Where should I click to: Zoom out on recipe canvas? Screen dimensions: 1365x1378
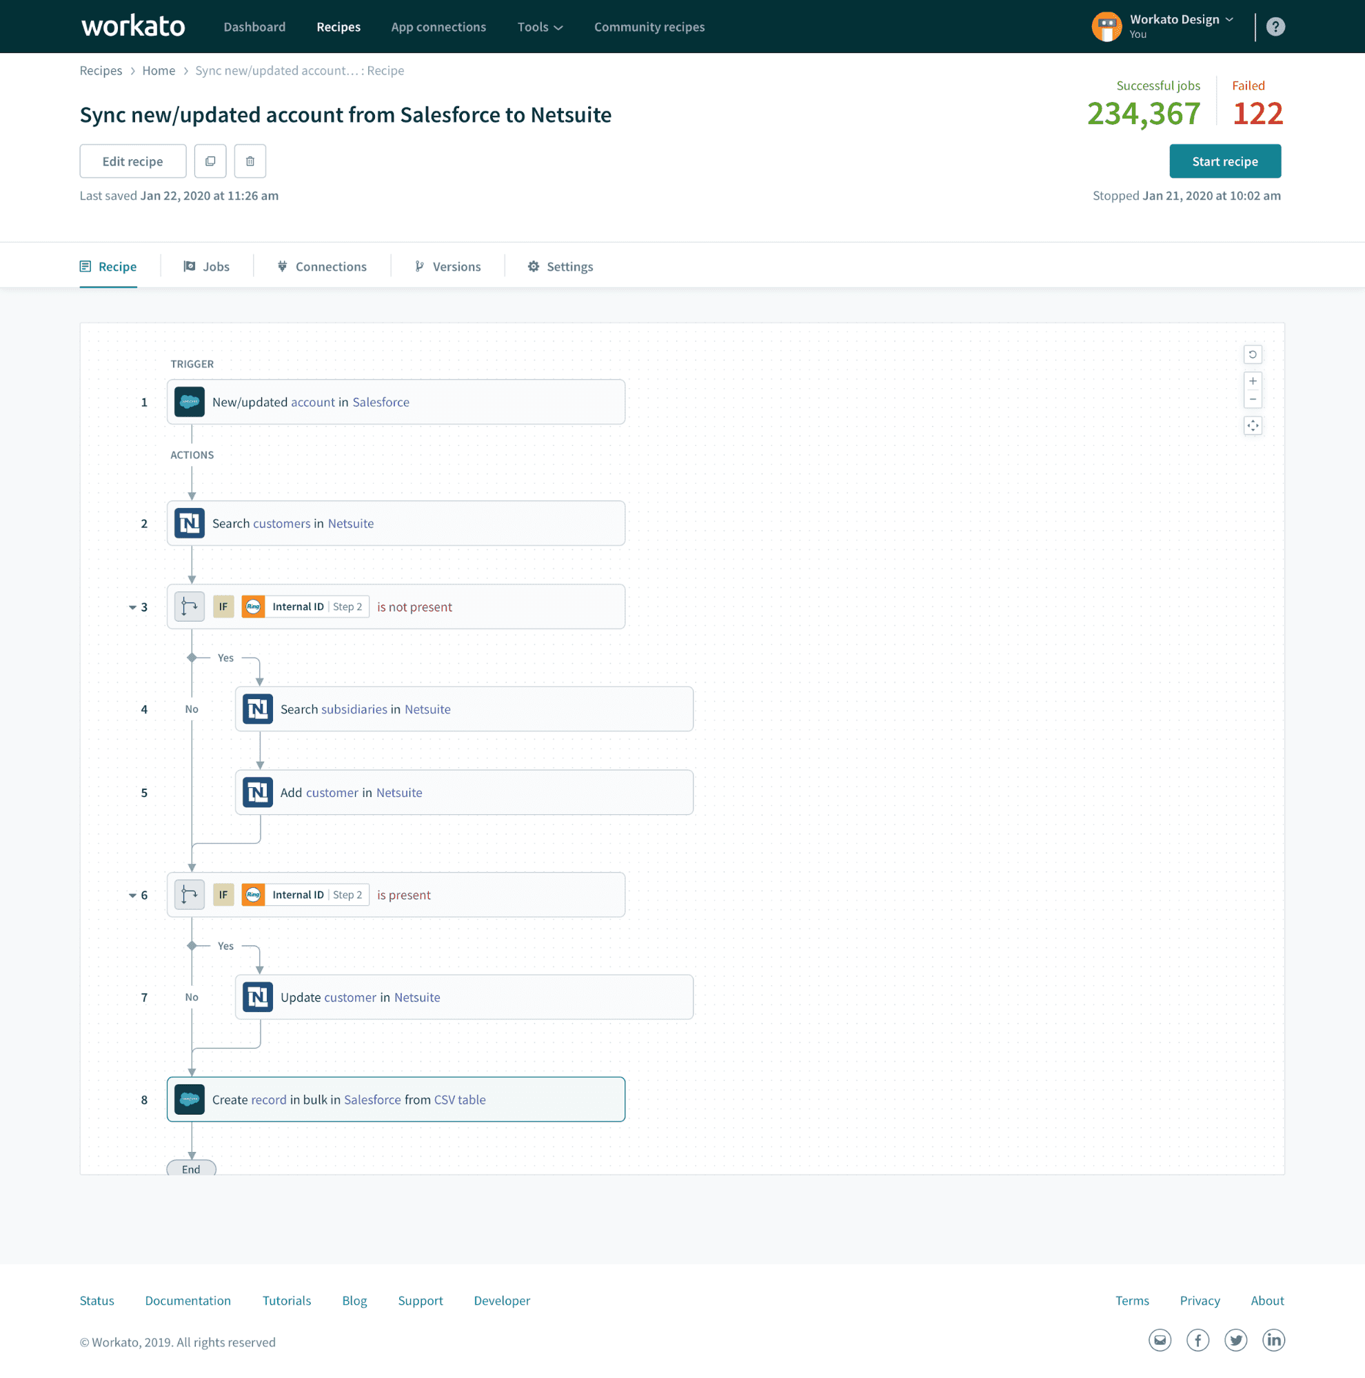click(1253, 399)
